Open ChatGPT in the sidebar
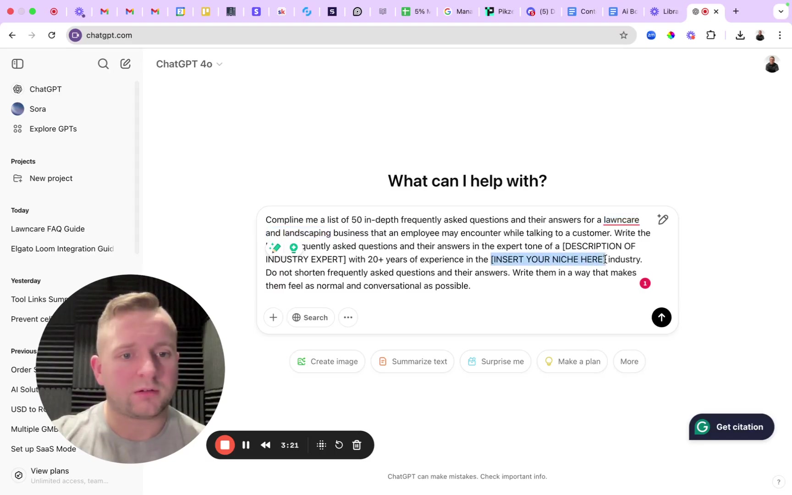Image resolution: width=792 pixels, height=495 pixels. [x=45, y=89]
